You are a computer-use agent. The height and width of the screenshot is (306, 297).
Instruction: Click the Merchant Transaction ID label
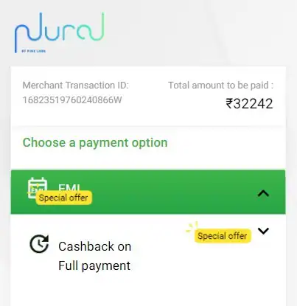coord(75,86)
